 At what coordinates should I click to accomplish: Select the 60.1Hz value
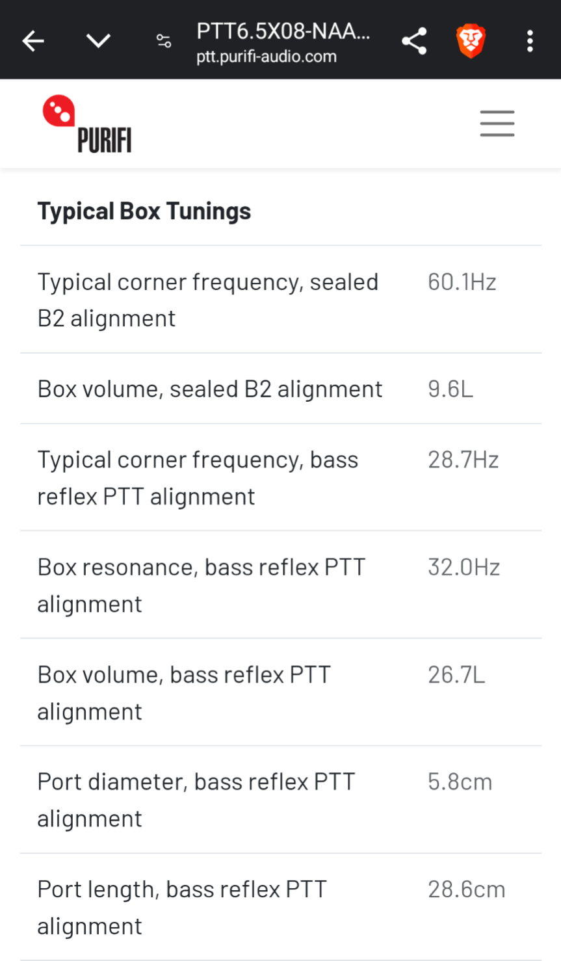[462, 282]
